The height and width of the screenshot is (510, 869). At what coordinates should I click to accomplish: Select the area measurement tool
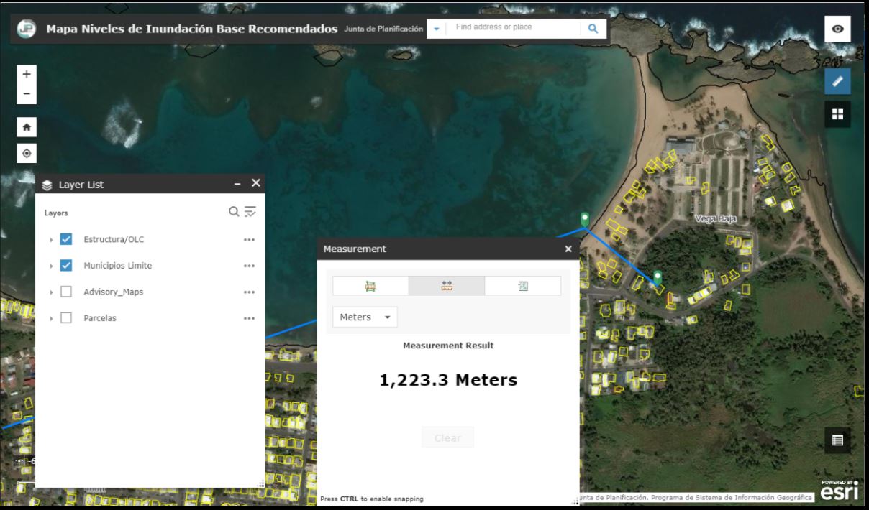(370, 286)
